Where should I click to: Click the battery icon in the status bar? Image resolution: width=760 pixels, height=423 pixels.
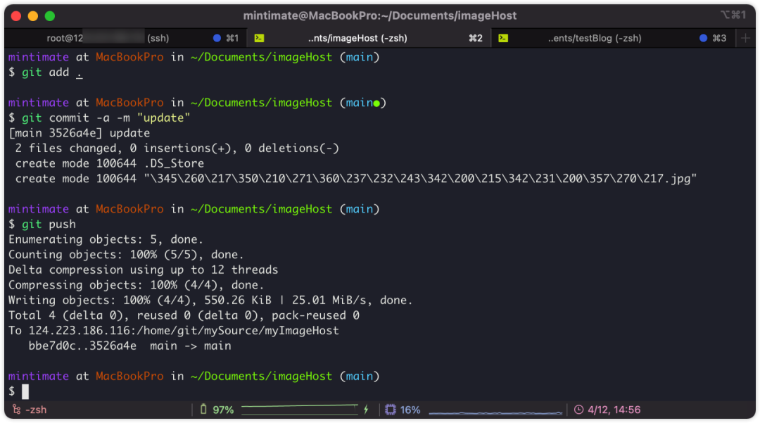pos(203,409)
